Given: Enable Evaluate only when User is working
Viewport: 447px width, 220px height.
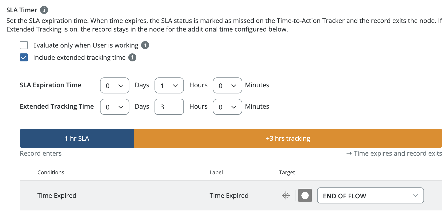Looking at the screenshot, I should (24, 45).
